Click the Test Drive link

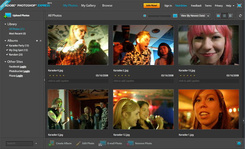click(181, 6)
